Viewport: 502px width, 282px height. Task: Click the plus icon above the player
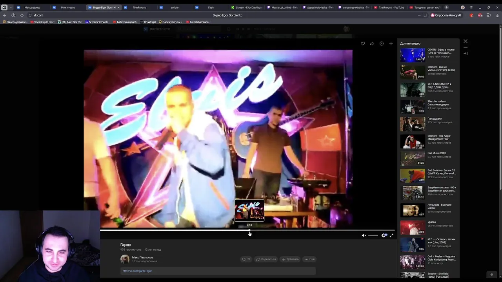(391, 43)
